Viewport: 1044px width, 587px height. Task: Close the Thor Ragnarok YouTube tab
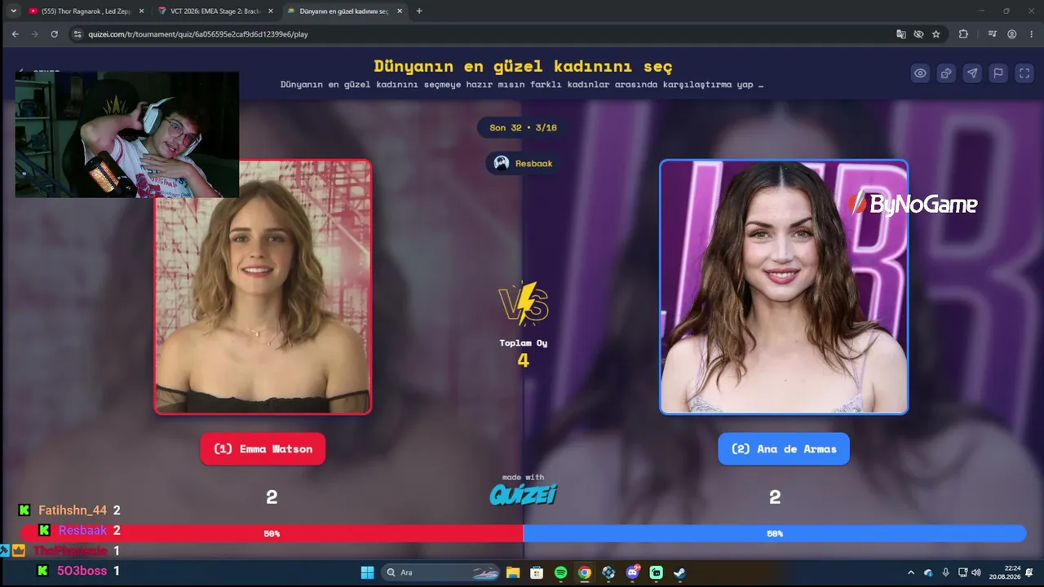pos(140,11)
